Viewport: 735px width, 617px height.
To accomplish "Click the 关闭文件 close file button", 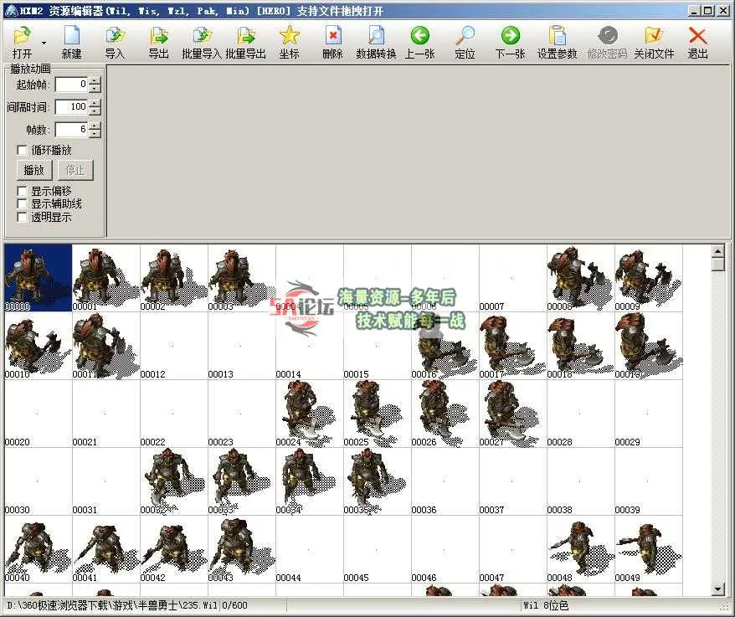I will point(654,36).
